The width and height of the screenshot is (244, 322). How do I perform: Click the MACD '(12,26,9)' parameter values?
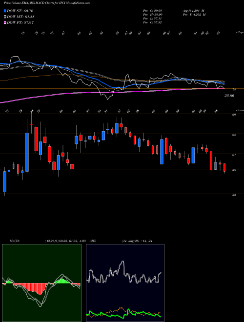point(66,241)
